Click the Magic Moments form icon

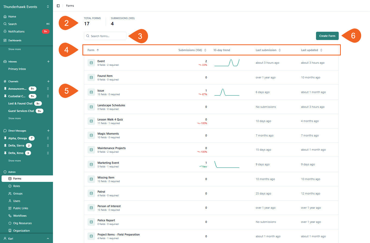coord(91,135)
